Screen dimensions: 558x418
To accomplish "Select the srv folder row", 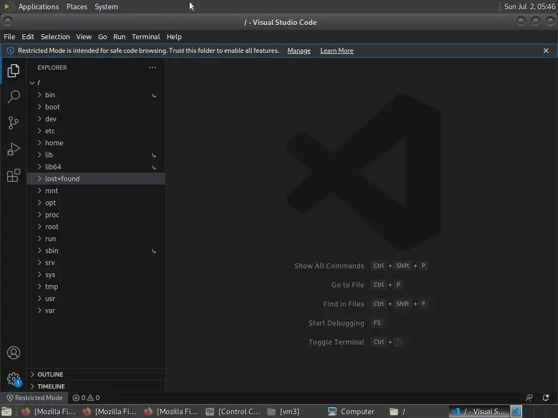I will (96, 263).
